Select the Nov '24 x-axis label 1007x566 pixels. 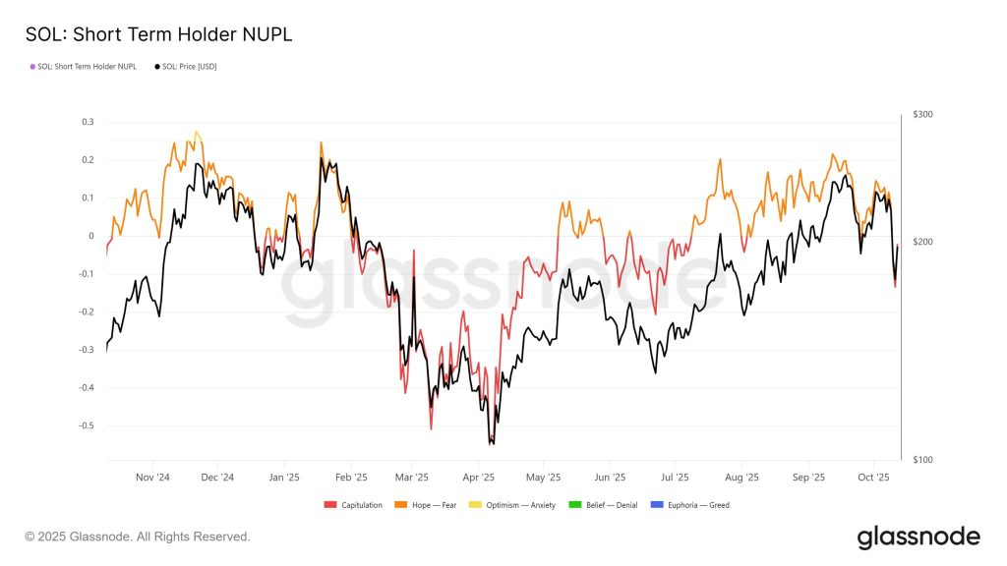[x=152, y=478]
